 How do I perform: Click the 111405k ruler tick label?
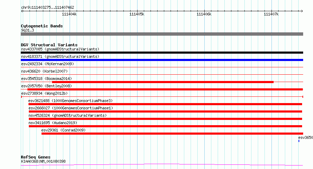point(137,14)
